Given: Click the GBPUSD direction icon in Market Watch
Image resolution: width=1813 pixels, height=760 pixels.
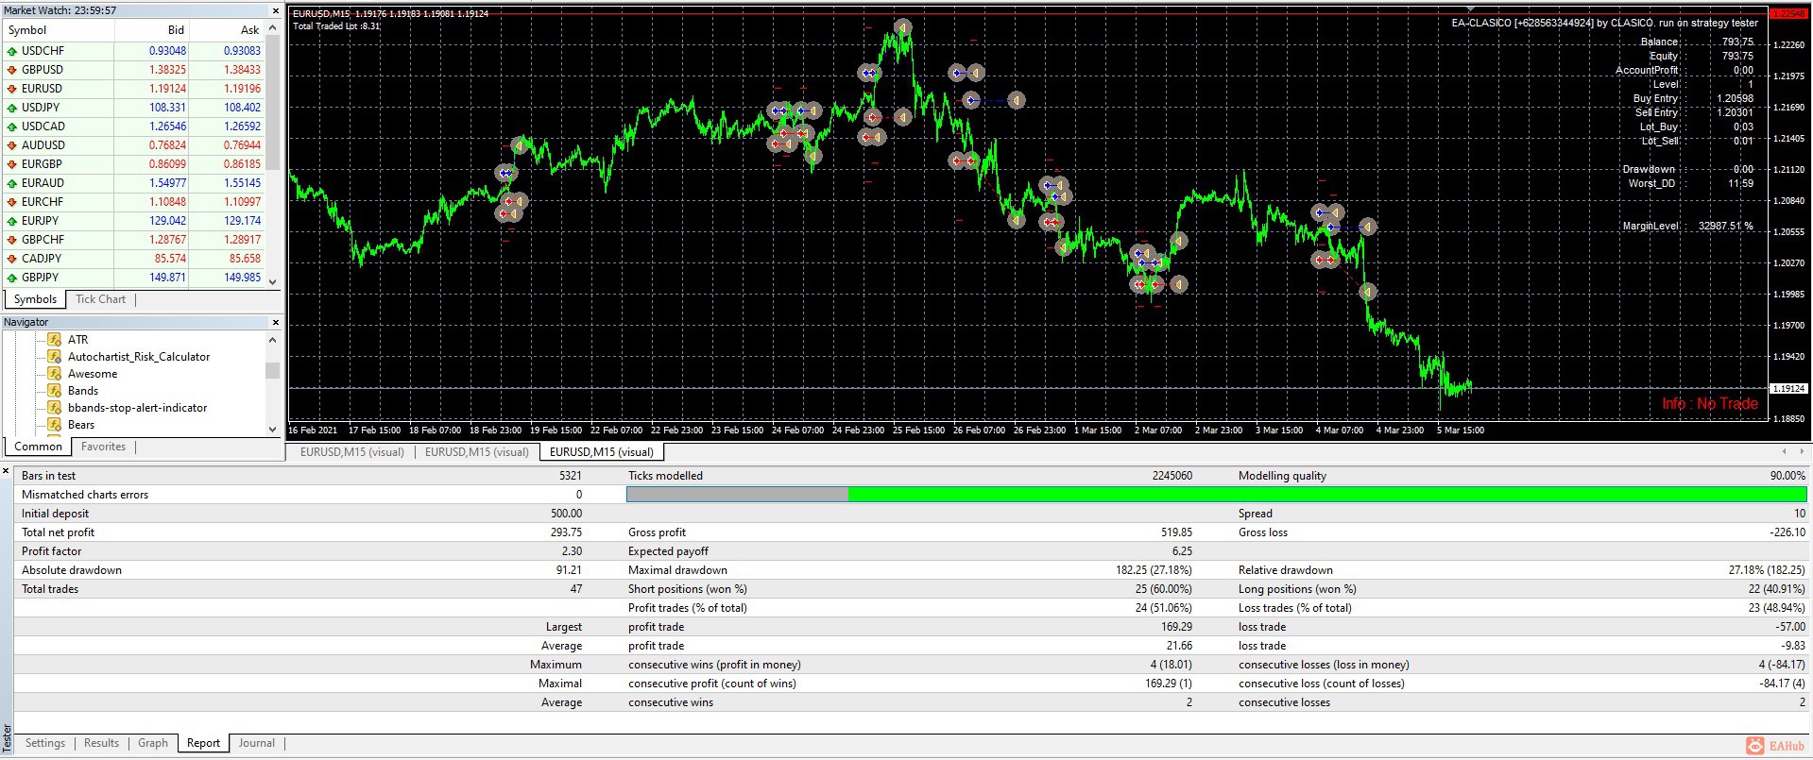Looking at the screenshot, I should pyautogui.click(x=12, y=70).
